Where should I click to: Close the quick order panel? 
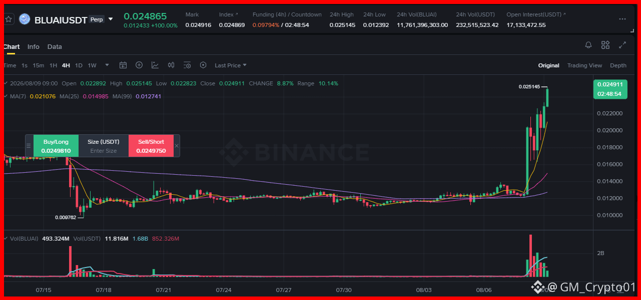click(177, 146)
